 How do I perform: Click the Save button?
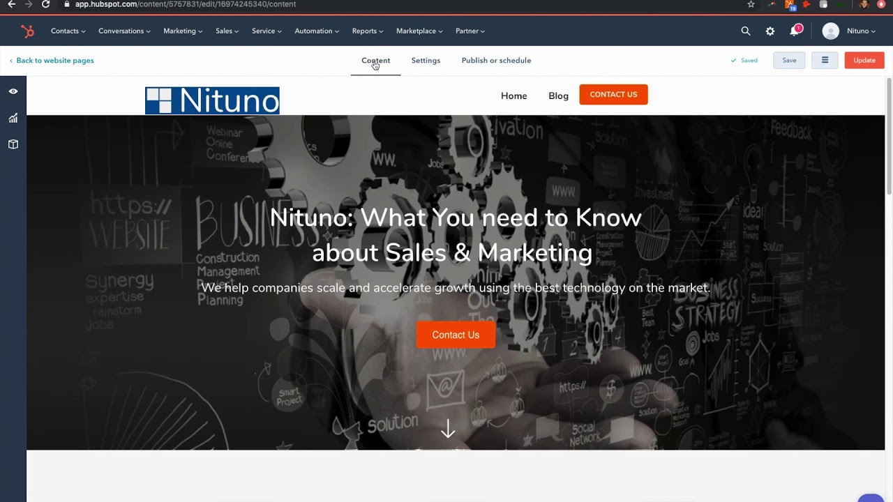click(x=789, y=60)
